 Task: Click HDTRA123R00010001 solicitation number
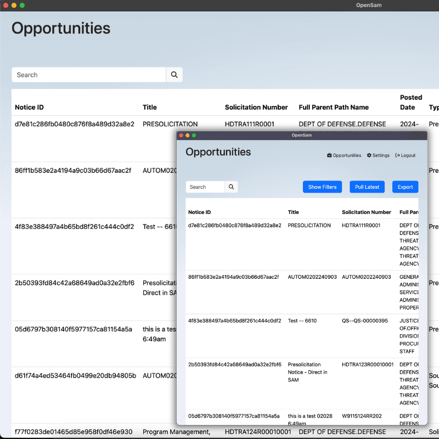coord(368,364)
